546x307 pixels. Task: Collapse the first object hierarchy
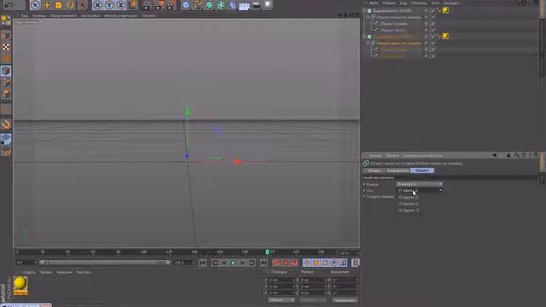[x=364, y=11]
